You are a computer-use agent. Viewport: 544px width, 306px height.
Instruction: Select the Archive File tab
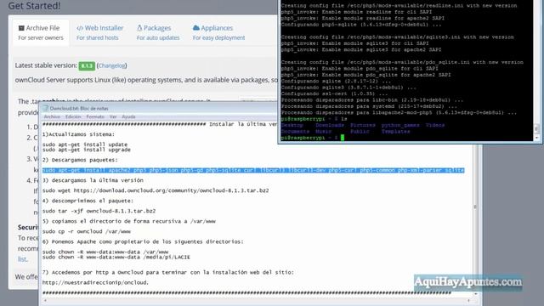pyautogui.click(x=41, y=32)
